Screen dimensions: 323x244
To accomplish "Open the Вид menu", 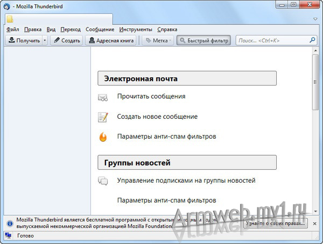I will point(51,30).
